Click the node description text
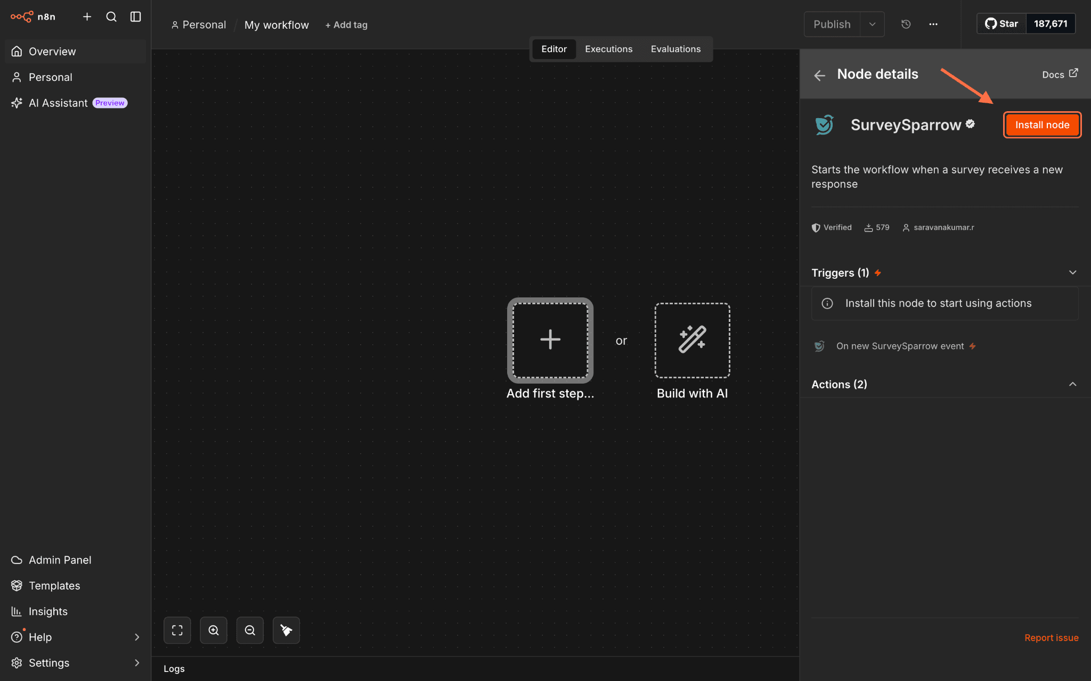The height and width of the screenshot is (681, 1091). pos(937,177)
